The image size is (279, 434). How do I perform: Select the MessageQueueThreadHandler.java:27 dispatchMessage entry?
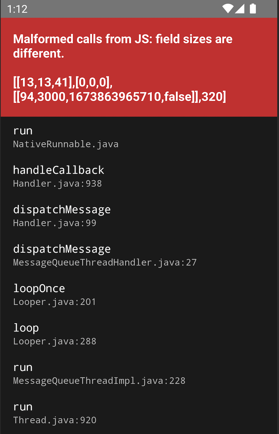pyautogui.click(x=105, y=255)
